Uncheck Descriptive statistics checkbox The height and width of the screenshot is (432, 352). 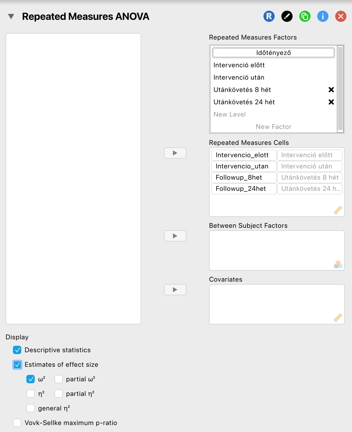pyautogui.click(x=17, y=350)
